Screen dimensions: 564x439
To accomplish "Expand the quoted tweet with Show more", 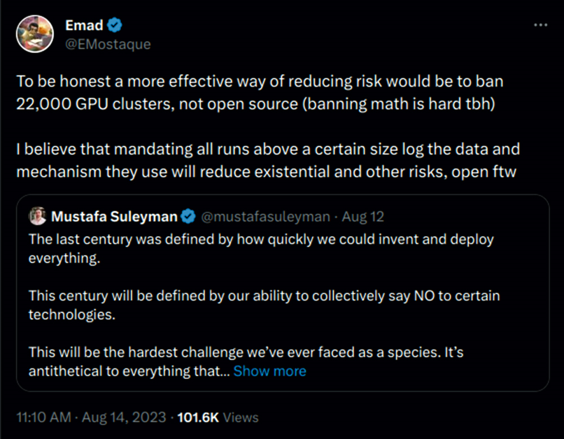I will (269, 371).
